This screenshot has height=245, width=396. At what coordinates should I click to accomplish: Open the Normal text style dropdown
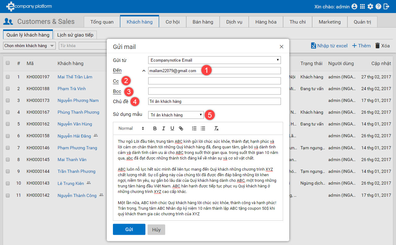pyautogui.click(x=131, y=128)
